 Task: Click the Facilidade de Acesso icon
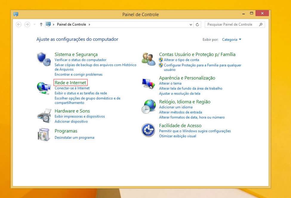pos(148,130)
